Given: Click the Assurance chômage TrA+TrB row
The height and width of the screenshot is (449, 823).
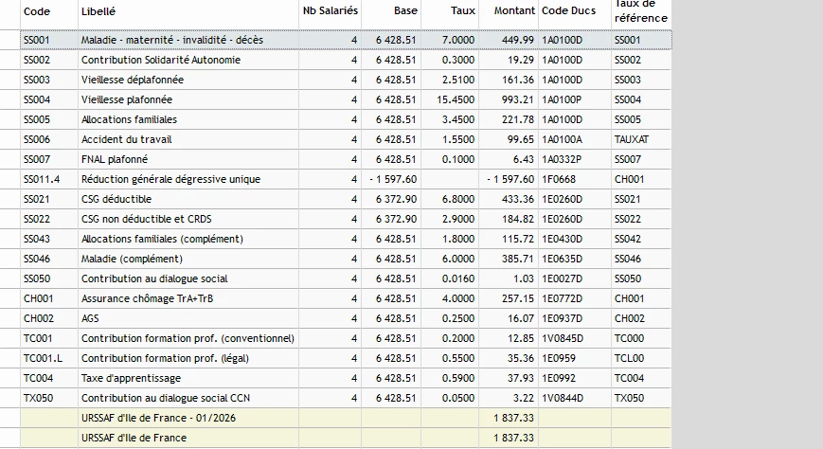Looking at the screenshot, I should 141,298.
